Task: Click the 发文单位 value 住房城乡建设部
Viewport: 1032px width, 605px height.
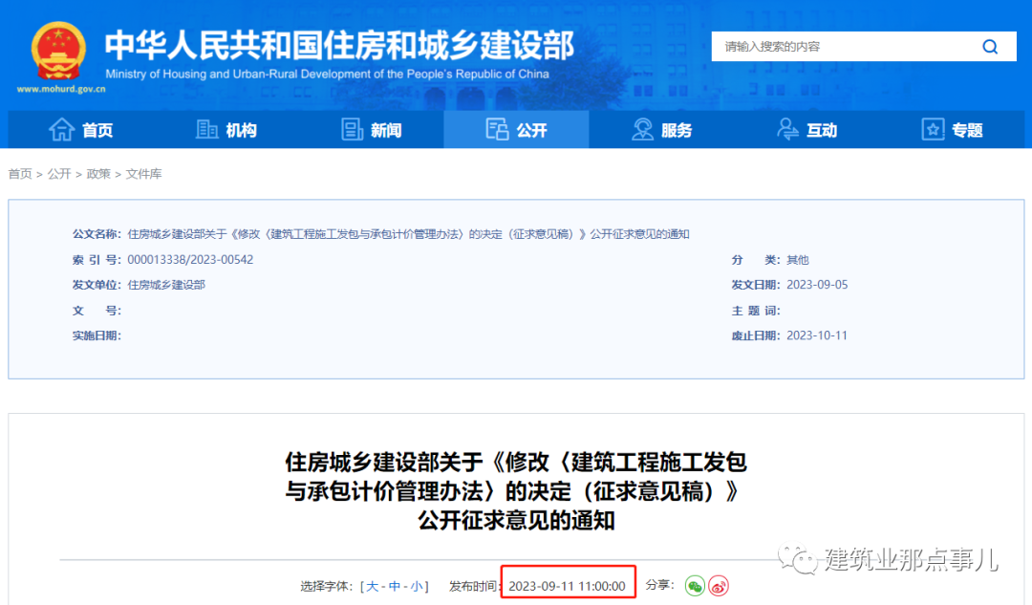Action: 166,285
